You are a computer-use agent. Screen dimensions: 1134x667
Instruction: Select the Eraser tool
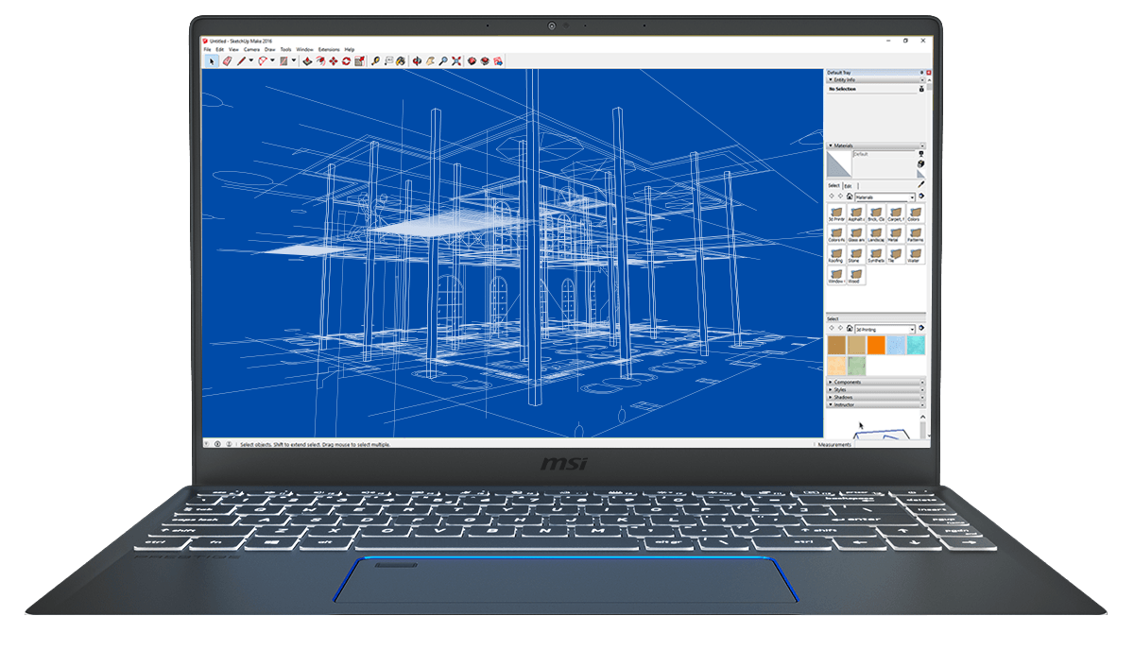[227, 60]
